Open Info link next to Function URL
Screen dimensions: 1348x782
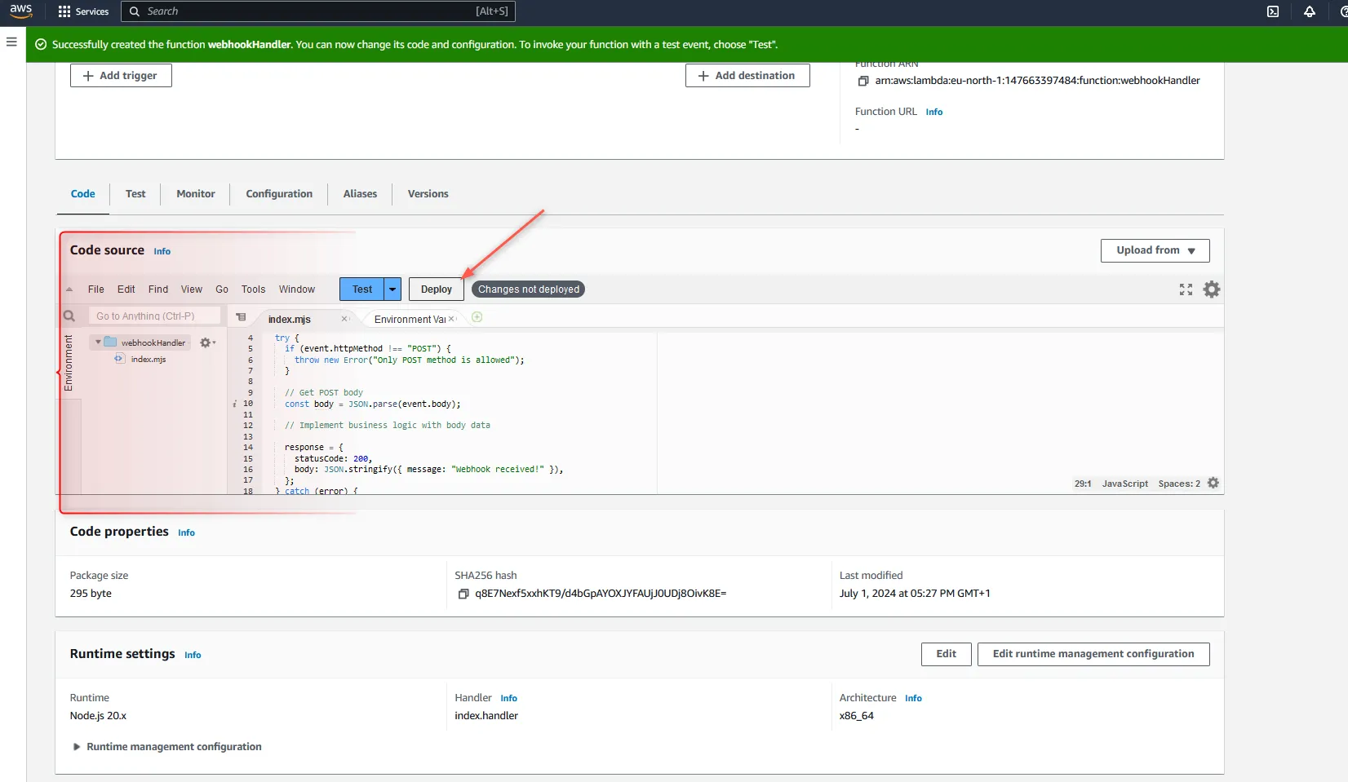pos(934,113)
